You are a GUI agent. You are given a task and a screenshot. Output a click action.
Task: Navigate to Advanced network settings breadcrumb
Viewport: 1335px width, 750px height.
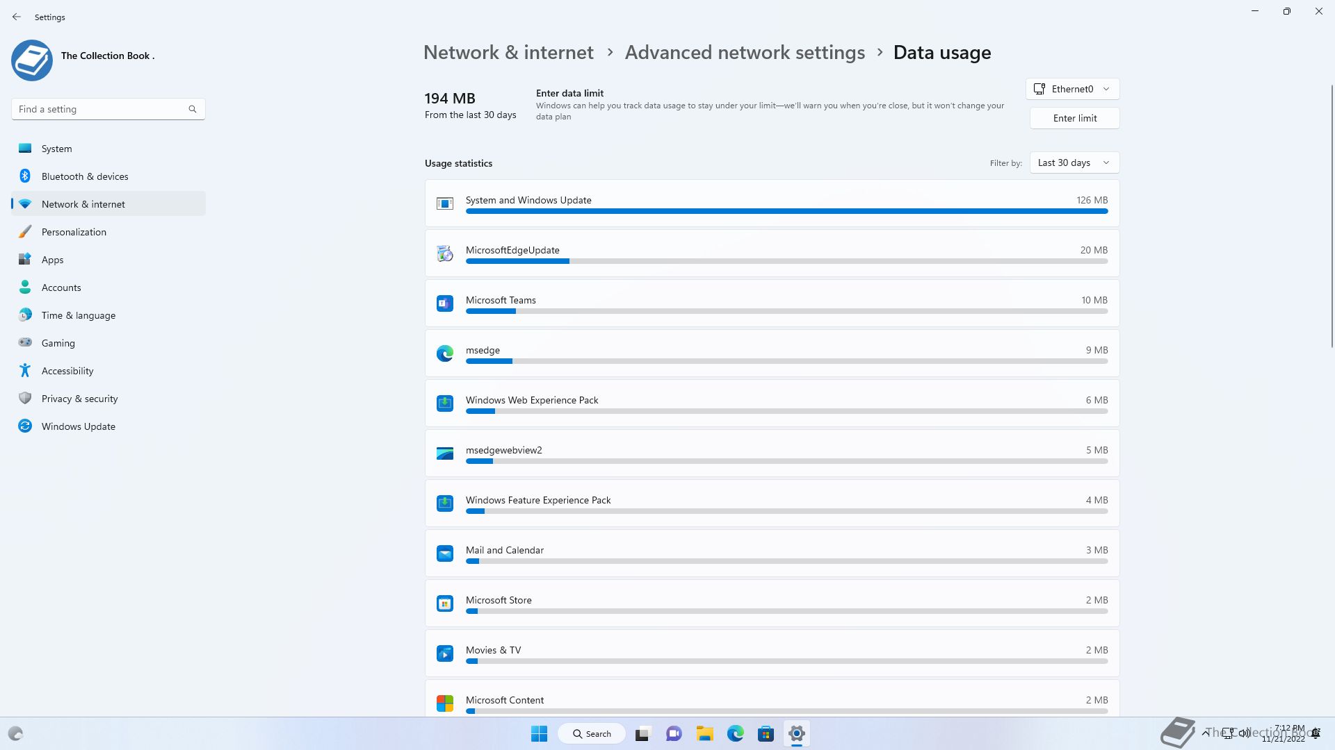point(745,53)
